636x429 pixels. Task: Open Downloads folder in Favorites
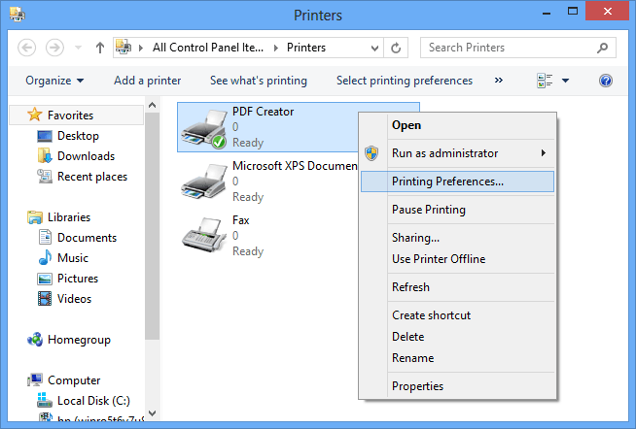click(x=86, y=156)
